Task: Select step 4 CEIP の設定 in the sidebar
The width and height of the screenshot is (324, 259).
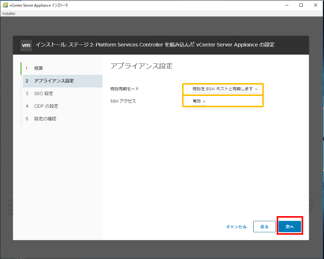Action: 62,106
